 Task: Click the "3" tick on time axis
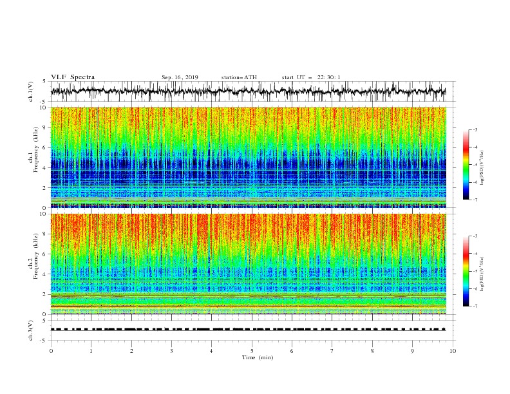pyautogui.click(x=171, y=351)
